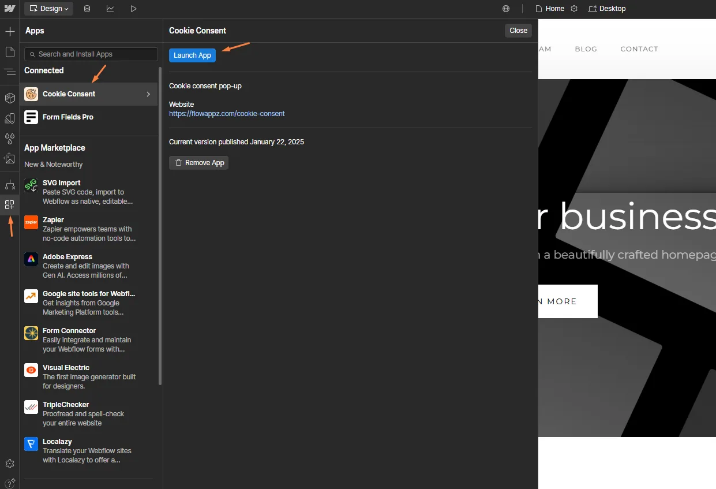Close the Cookie Consent panel
The width and height of the screenshot is (716, 489).
coord(518,31)
